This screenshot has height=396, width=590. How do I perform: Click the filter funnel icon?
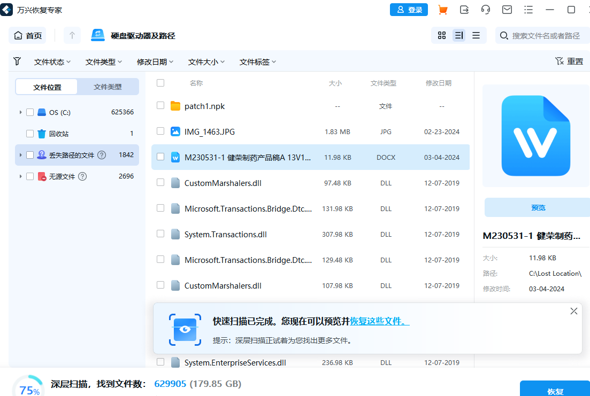(x=17, y=61)
